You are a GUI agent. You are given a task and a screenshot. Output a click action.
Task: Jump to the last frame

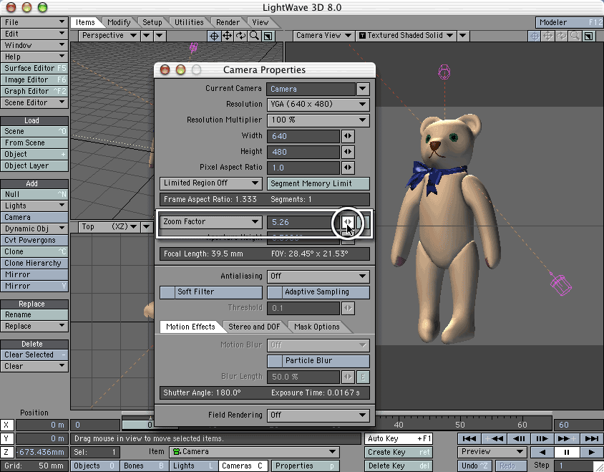pyautogui.click(x=591, y=438)
